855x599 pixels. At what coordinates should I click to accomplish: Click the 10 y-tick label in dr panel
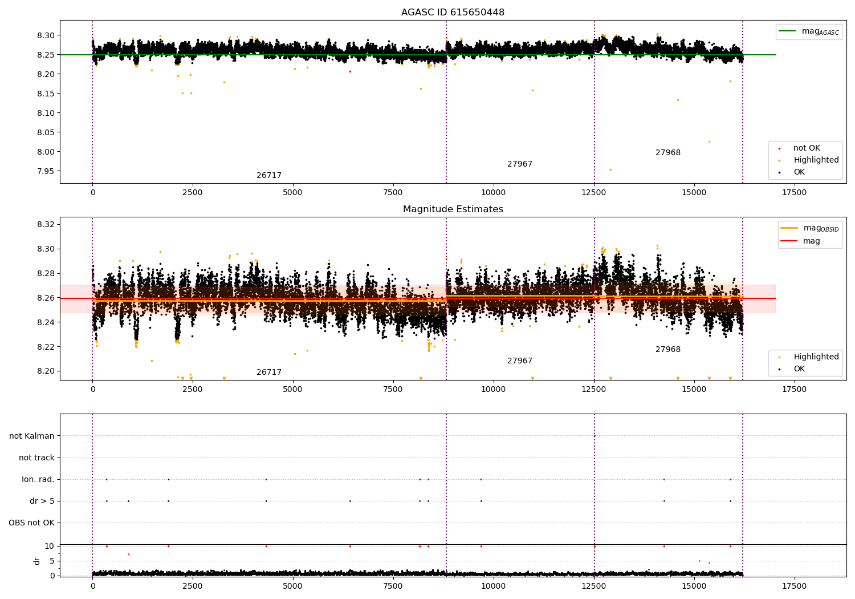(x=50, y=546)
